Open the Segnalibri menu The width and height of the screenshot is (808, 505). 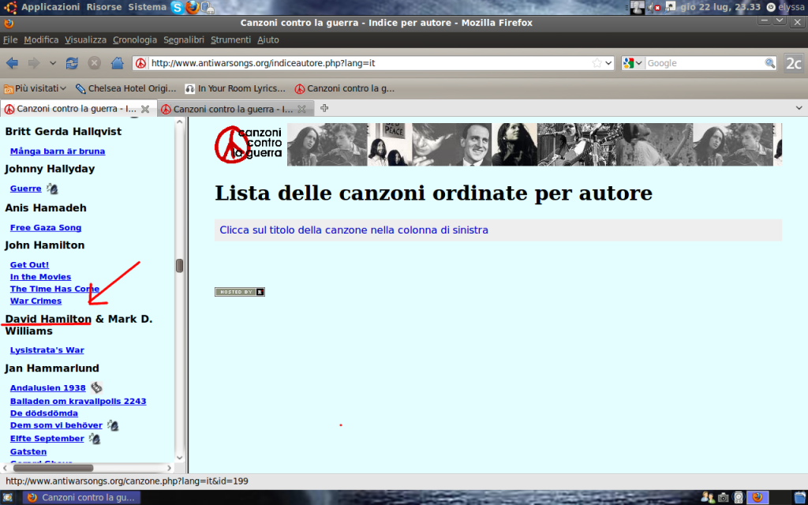[184, 39]
